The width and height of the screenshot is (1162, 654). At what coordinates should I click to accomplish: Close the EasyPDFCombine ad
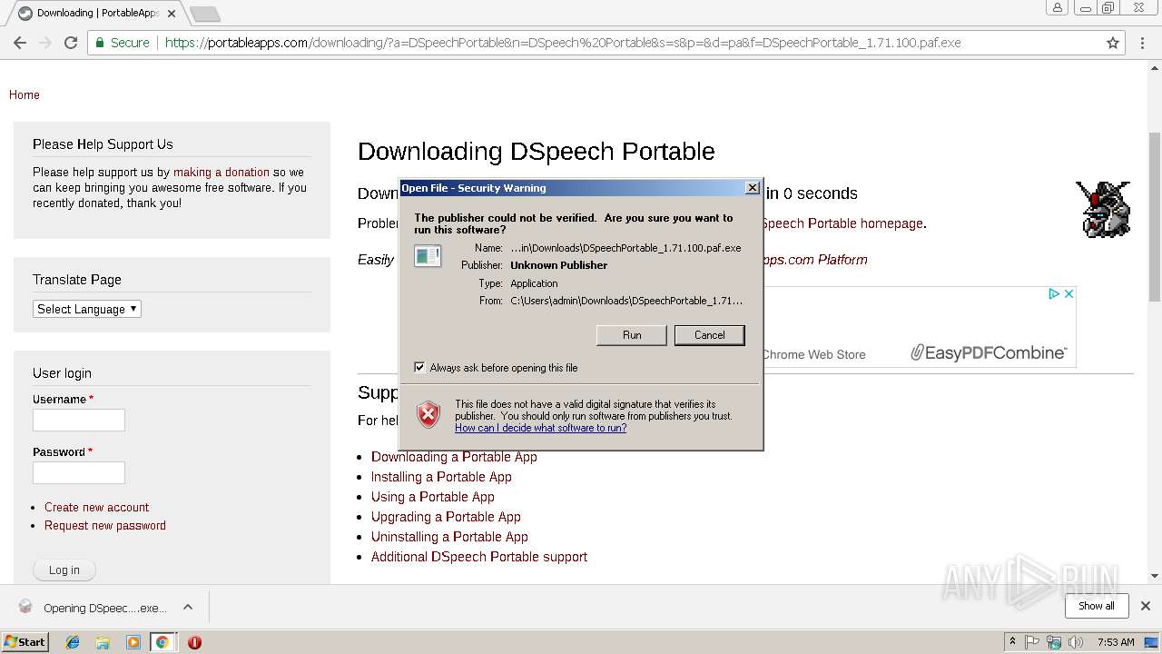(x=1068, y=293)
